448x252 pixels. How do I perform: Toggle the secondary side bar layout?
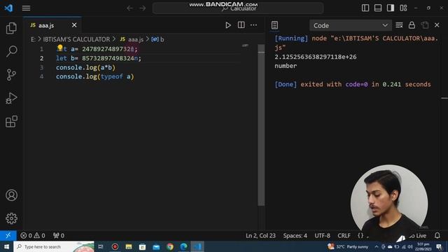pyautogui.click(x=391, y=8)
